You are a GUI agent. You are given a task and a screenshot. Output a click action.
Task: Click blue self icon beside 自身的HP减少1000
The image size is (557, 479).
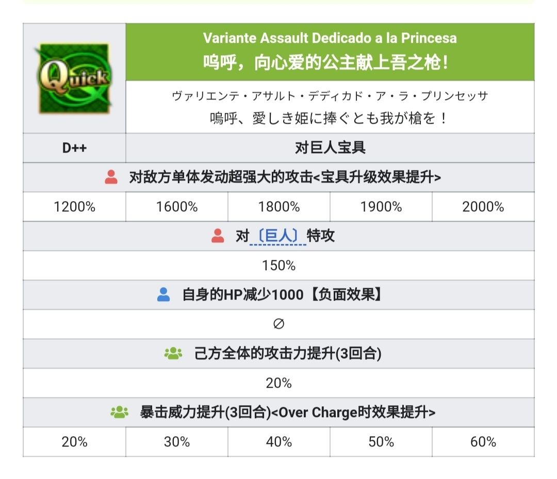(x=163, y=295)
